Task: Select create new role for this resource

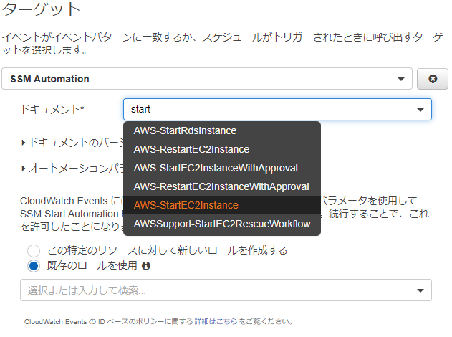Action: (x=34, y=250)
